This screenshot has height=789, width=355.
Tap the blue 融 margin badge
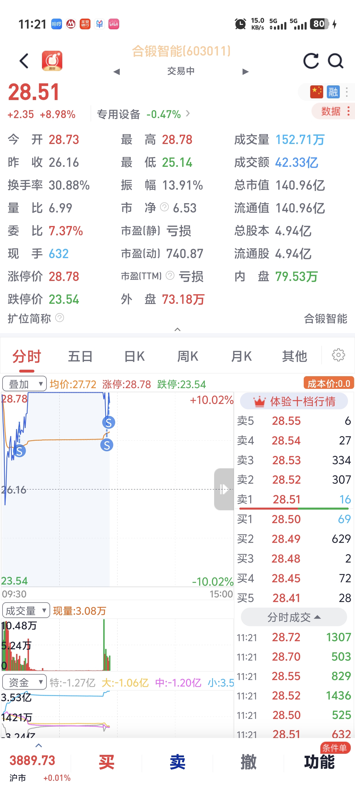click(x=333, y=92)
